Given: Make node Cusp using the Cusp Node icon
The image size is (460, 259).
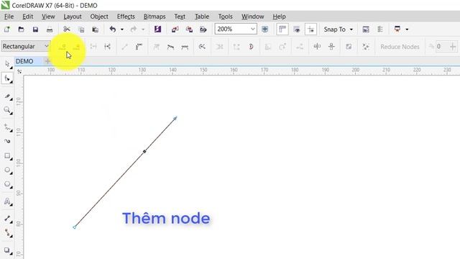Looking at the screenshot, I should click(x=157, y=47).
